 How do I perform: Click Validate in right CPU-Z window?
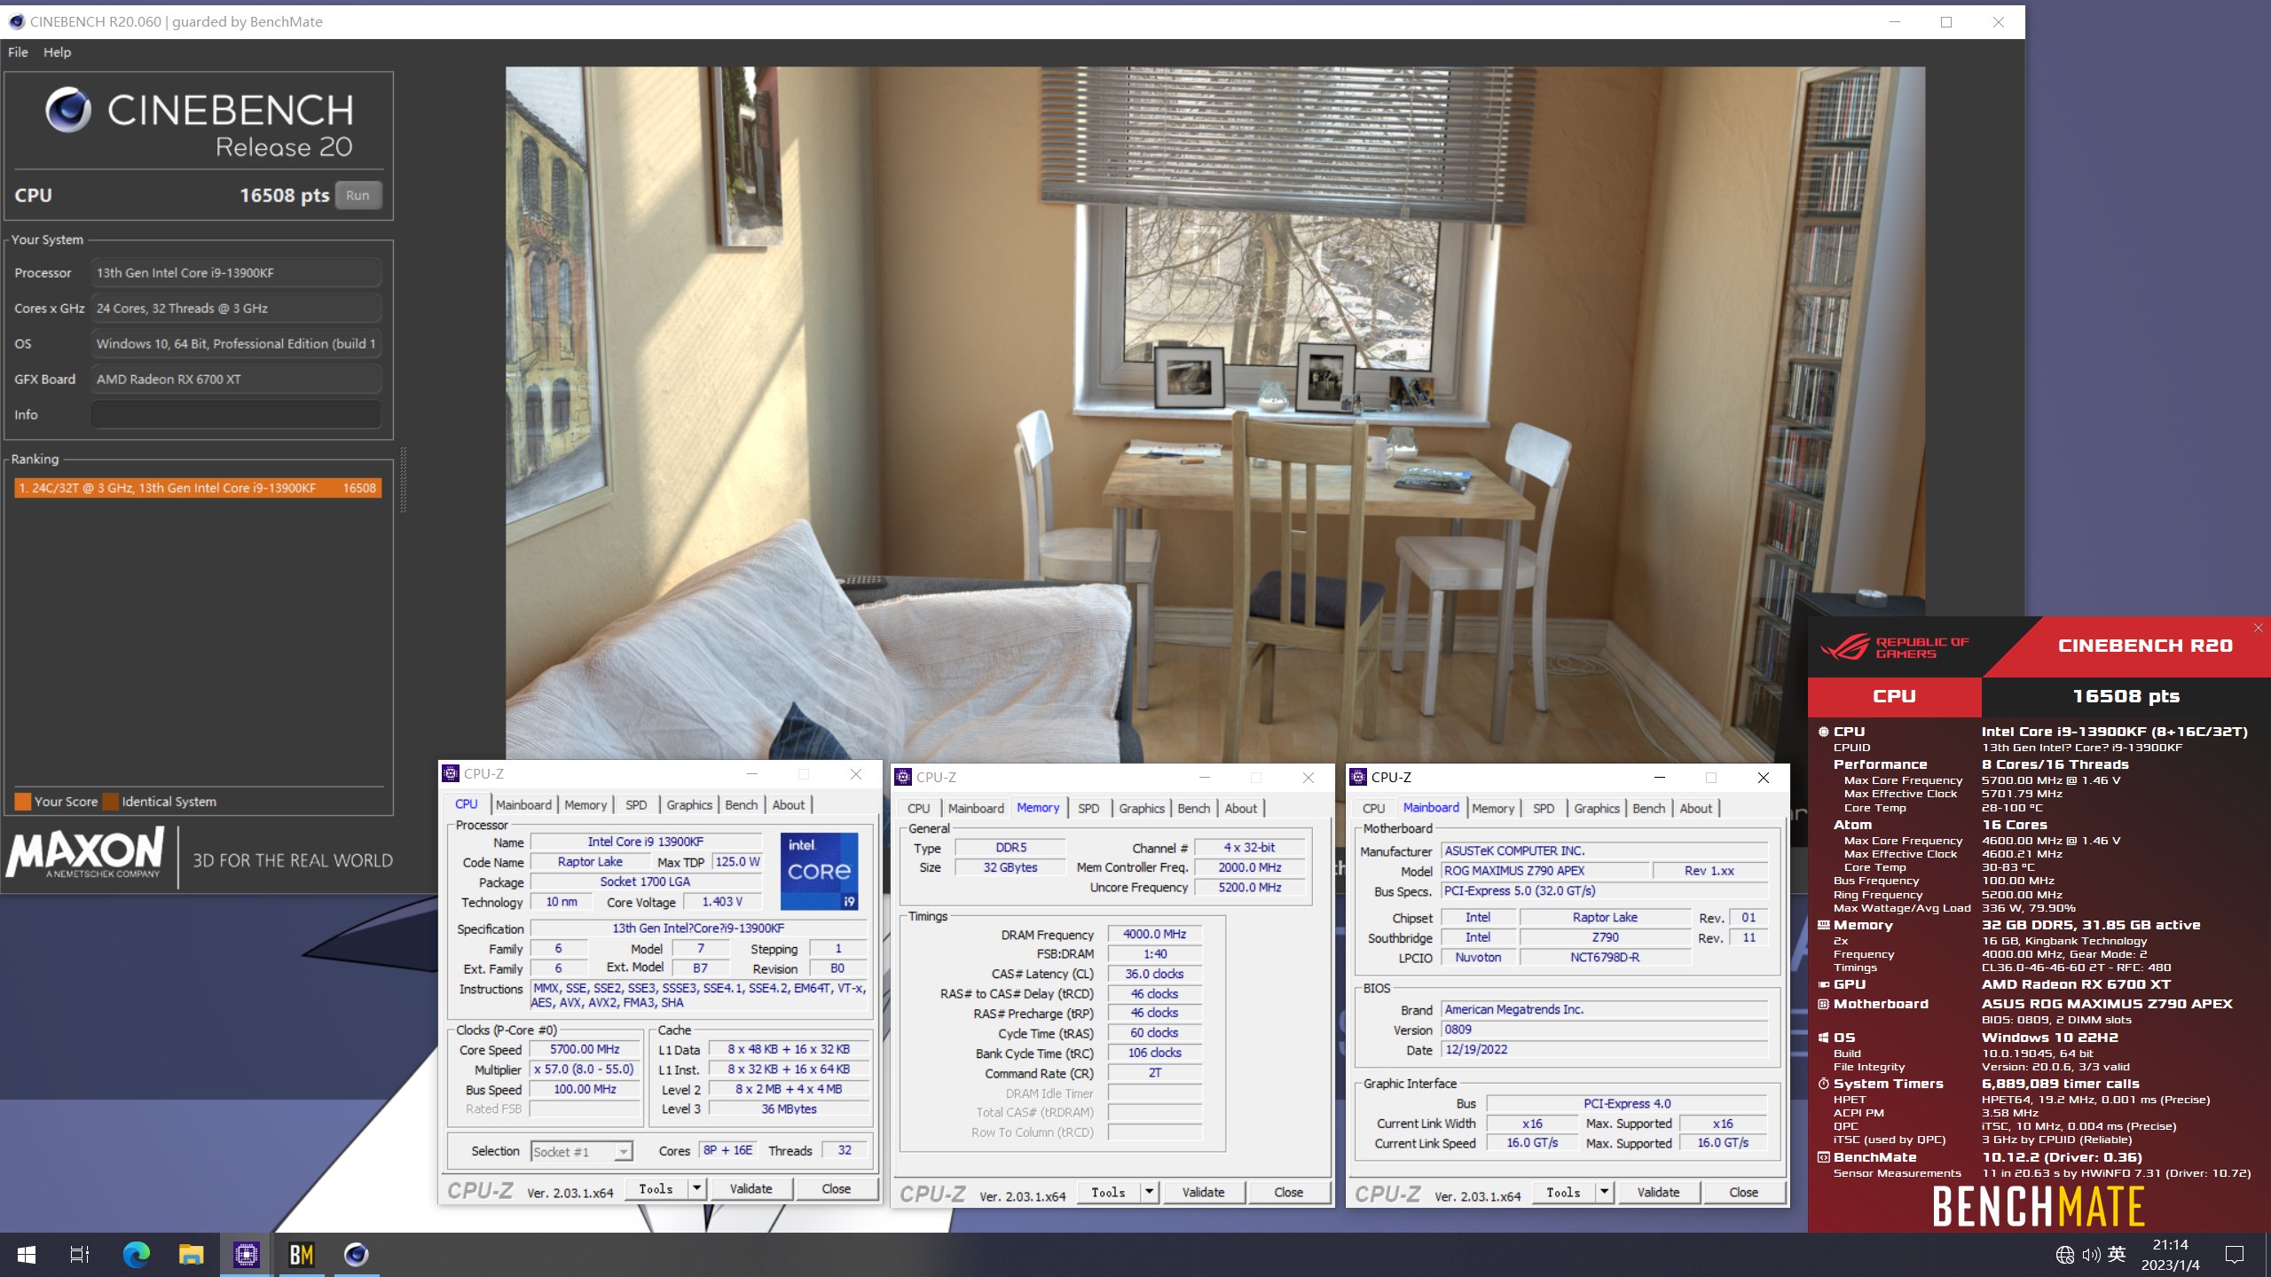(x=1658, y=1192)
